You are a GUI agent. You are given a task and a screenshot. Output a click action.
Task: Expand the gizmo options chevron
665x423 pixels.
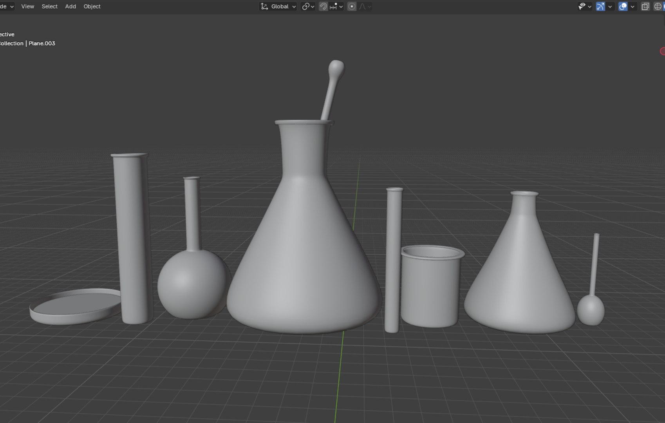(x=610, y=6)
